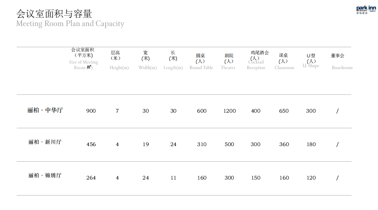
Task: Click the Theater column header
Action: (228, 68)
